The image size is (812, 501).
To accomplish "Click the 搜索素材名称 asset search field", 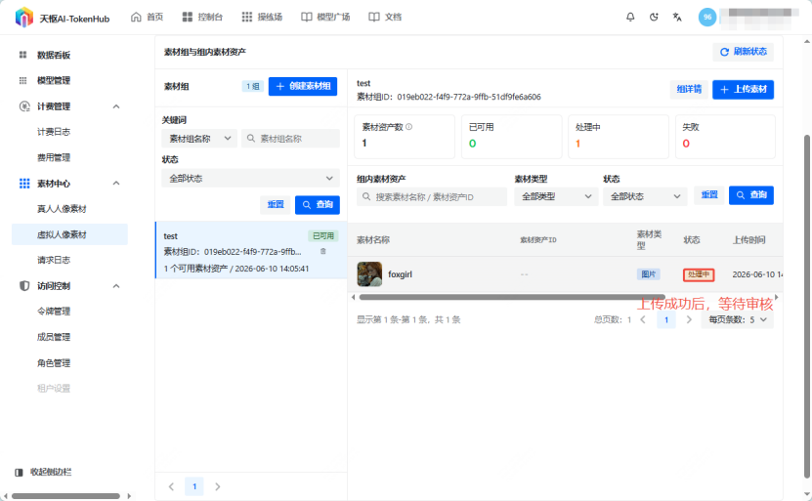I will [x=431, y=196].
